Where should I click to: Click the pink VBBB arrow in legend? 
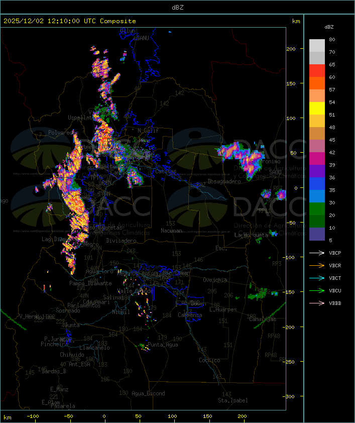[317, 303]
